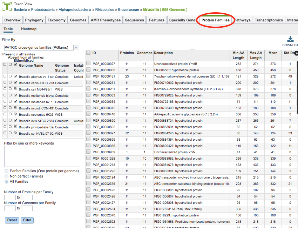
Task: Go to Proteobacteria breadcrumb link
Action: [43, 9]
